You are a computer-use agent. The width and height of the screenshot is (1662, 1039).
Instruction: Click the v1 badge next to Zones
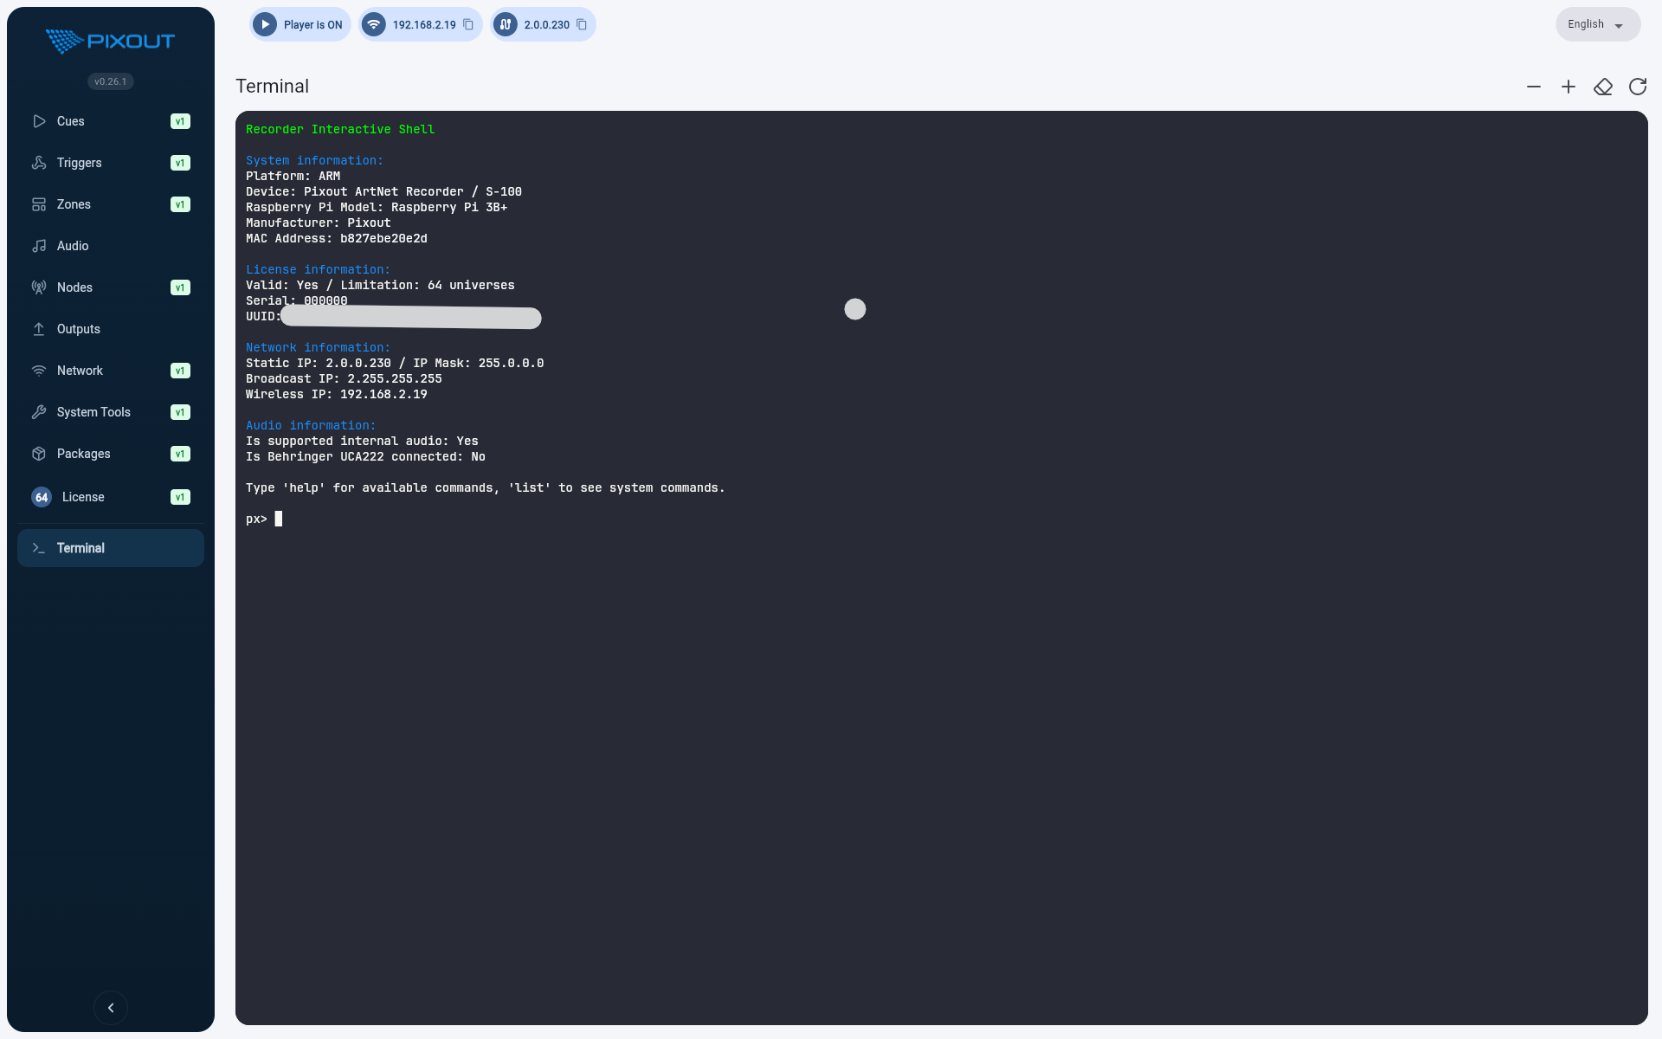pyautogui.click(x=180, y=204)
